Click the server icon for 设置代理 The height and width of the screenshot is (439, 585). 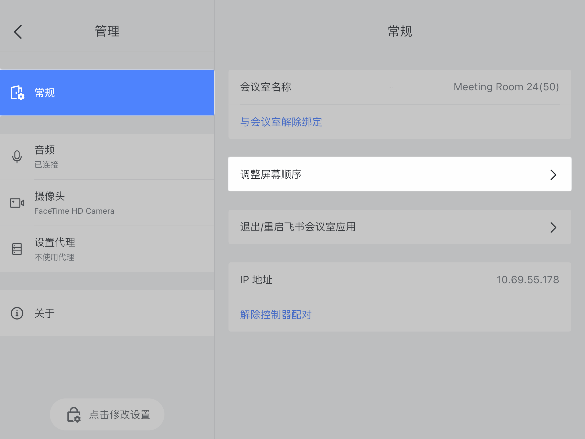pyautogui.click(x=17, y=249)
